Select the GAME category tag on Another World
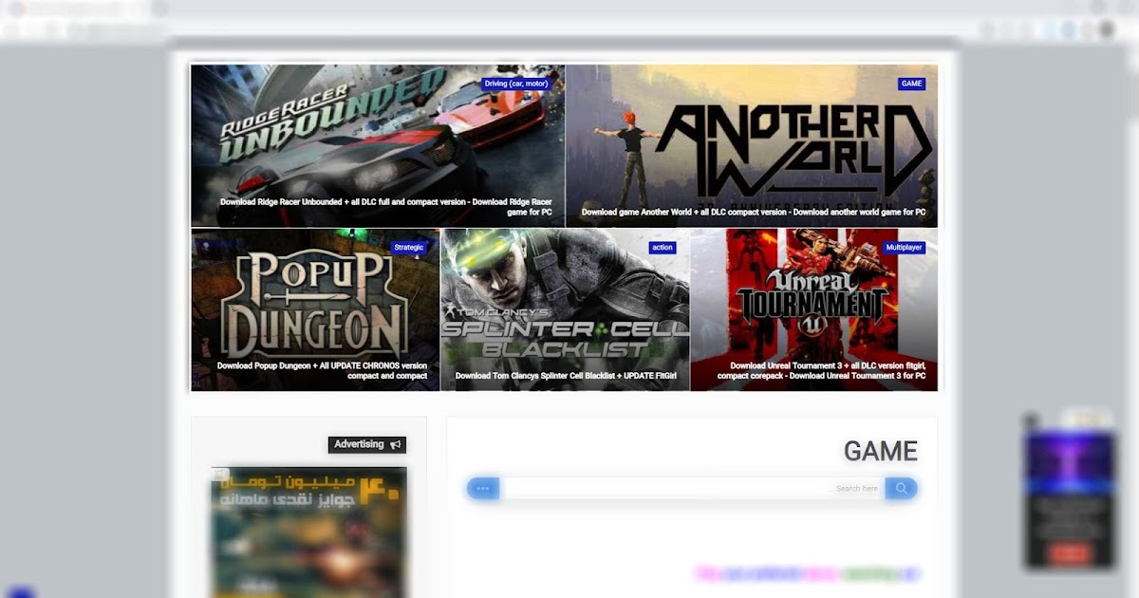 911,84
